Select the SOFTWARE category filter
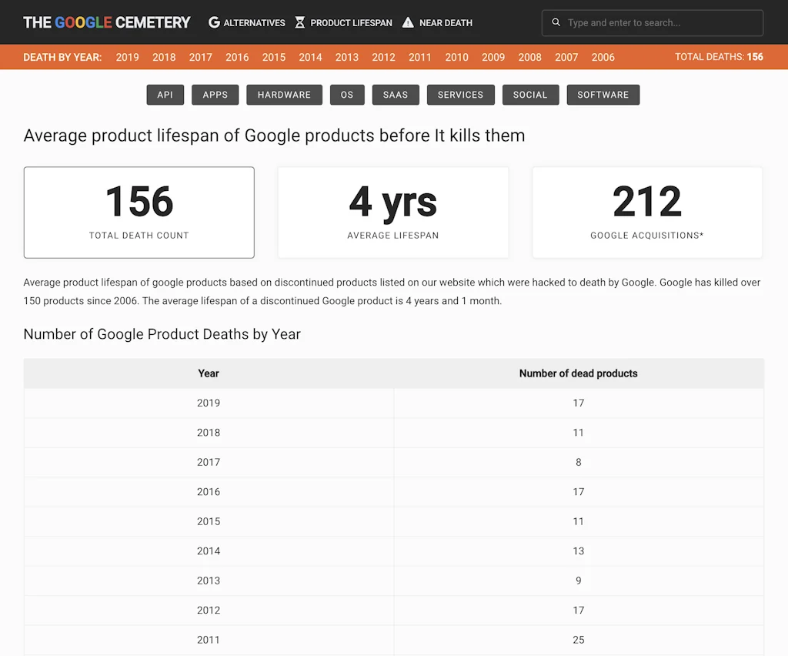Viewport: 788px width, 656px height. [x=603, y=94]
